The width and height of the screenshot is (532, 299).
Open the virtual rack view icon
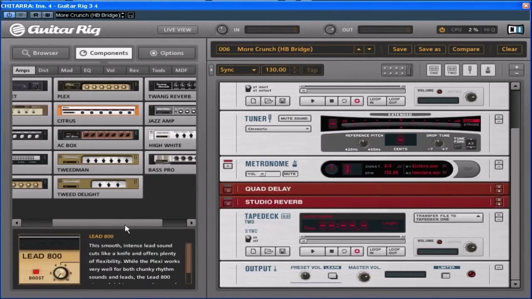(397, 70)
